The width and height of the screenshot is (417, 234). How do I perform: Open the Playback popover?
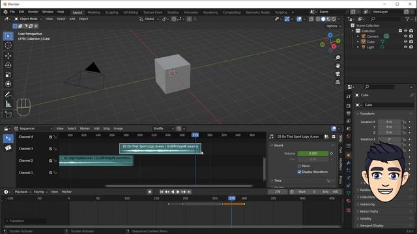tap(22, 192)
